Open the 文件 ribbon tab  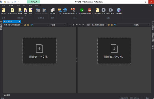[x=3, y=5]
